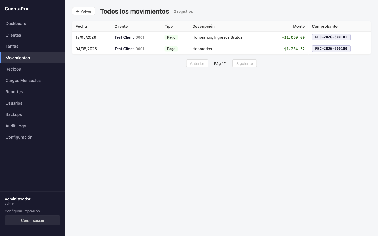The height and width of the screenshot is (236, 378).
Task: Open Configuración settings
Action: (x=32, y=137)
